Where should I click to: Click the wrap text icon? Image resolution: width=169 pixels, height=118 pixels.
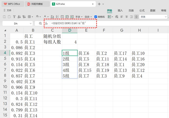click(x=62, y=17)
